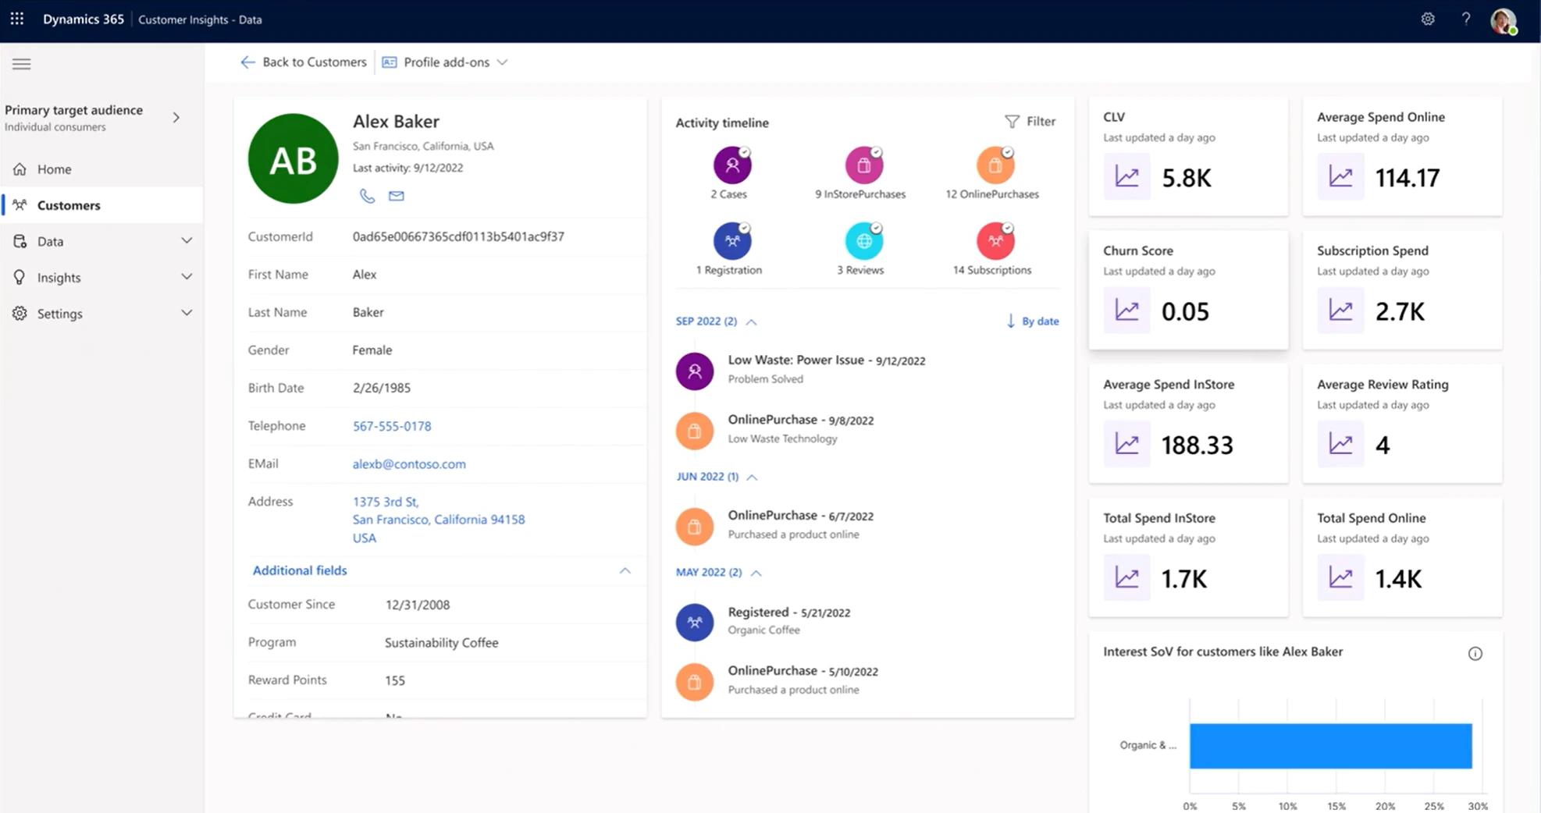Toggle the 14 Subscriptions activity filter

tap(995, 242)
